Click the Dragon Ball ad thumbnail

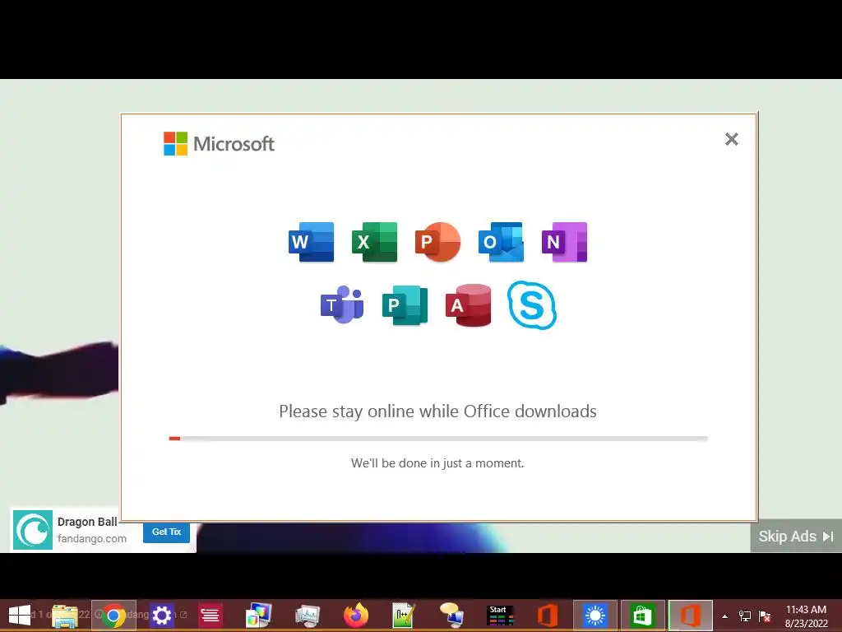coord(33,530)
